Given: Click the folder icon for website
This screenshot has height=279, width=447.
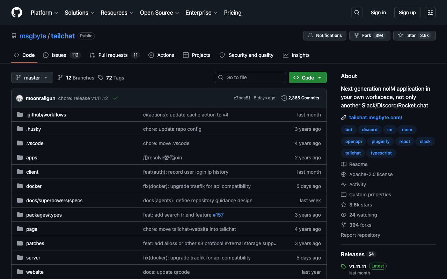Looking at the screenshot, I should point(20,272).
